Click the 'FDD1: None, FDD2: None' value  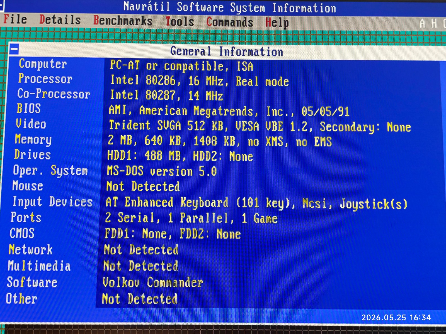(x=173, y=234)
